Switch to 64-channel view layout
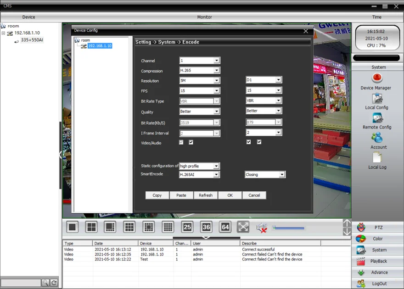Image resolution: width=404 pixels, height=289 pixels. coord(225,227)
